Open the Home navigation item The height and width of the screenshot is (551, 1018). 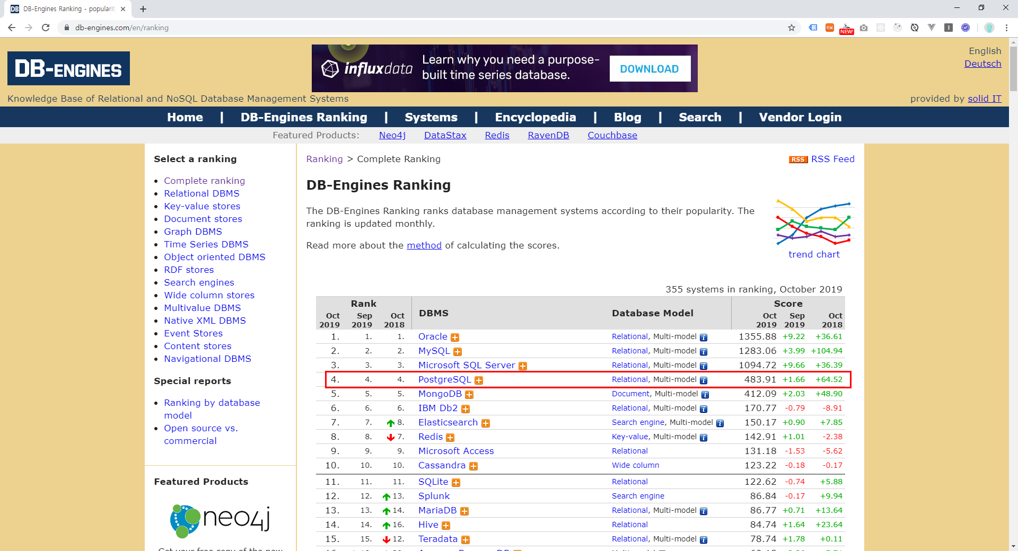pos(185,117)
